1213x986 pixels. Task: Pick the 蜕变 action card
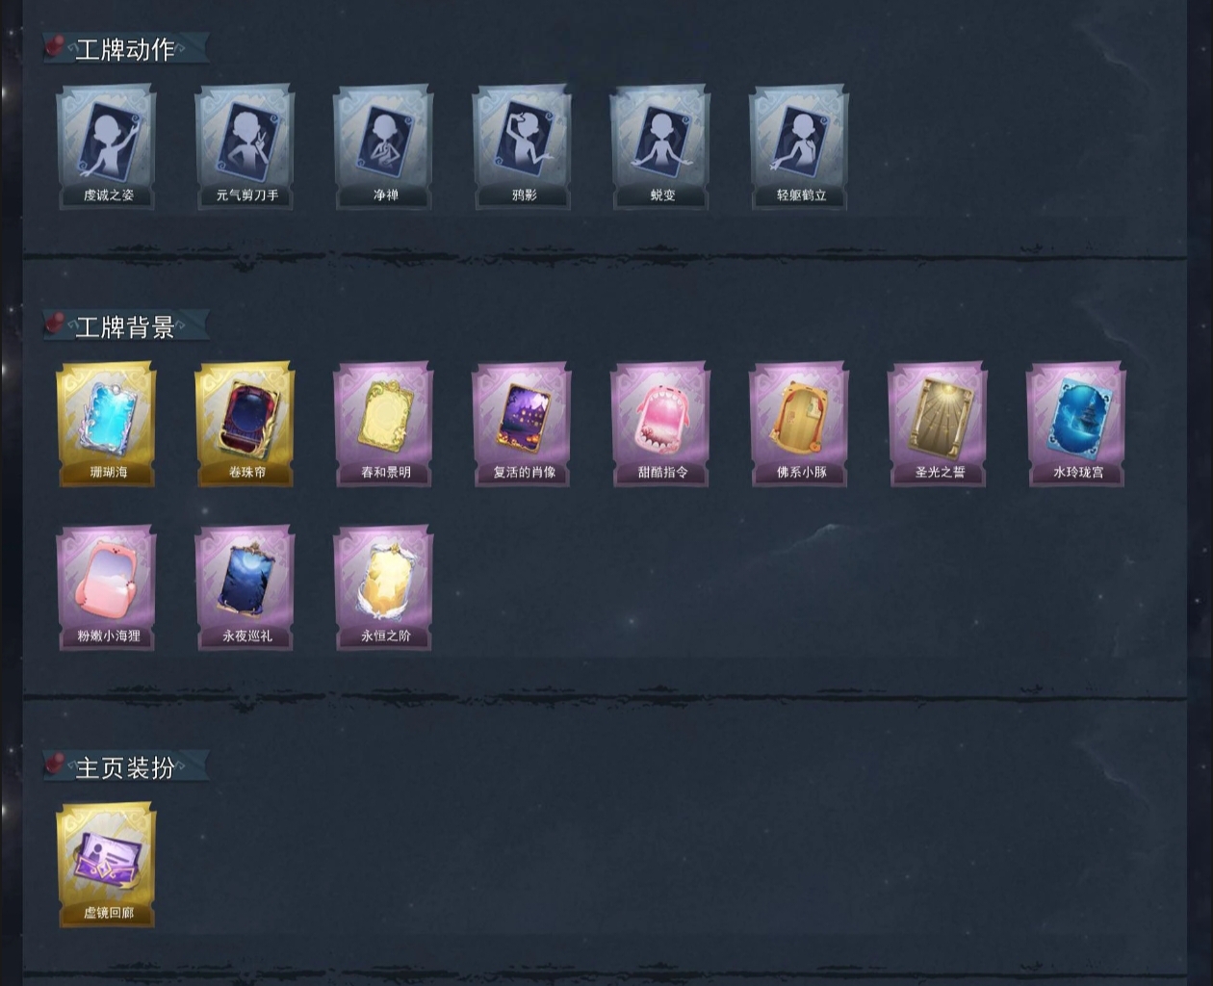(660, 146)
